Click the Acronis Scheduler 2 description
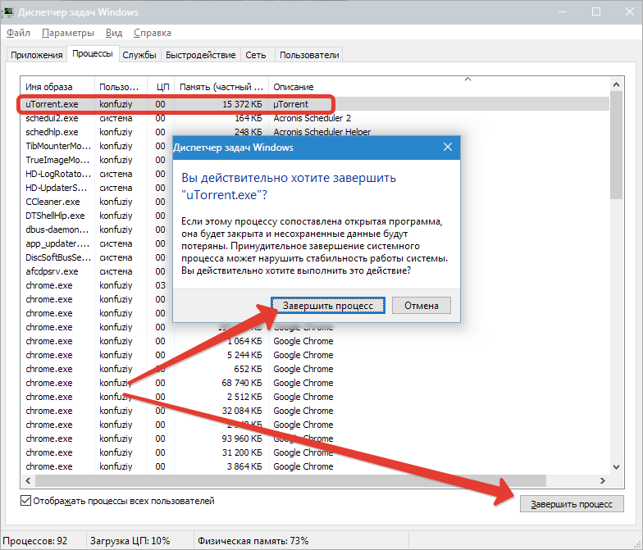Image resolution: width=643 pixels, height=550 pixels. [312, 118]
